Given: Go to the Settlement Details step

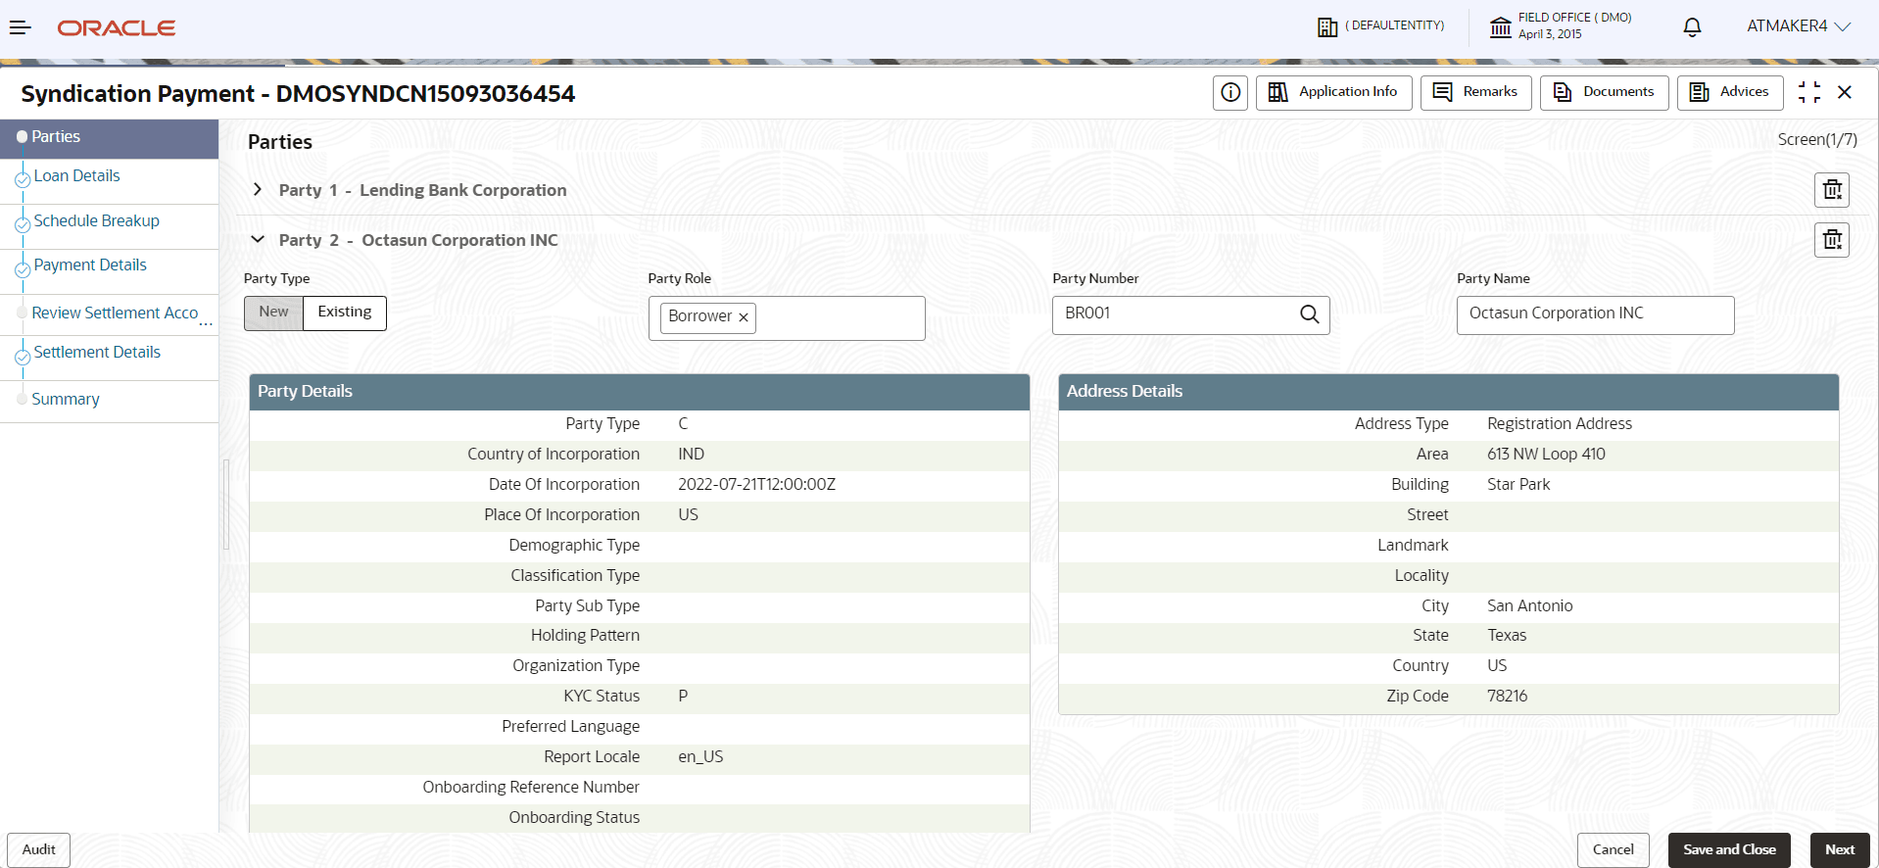Looking at the screenshot, I should click(97, 353).
